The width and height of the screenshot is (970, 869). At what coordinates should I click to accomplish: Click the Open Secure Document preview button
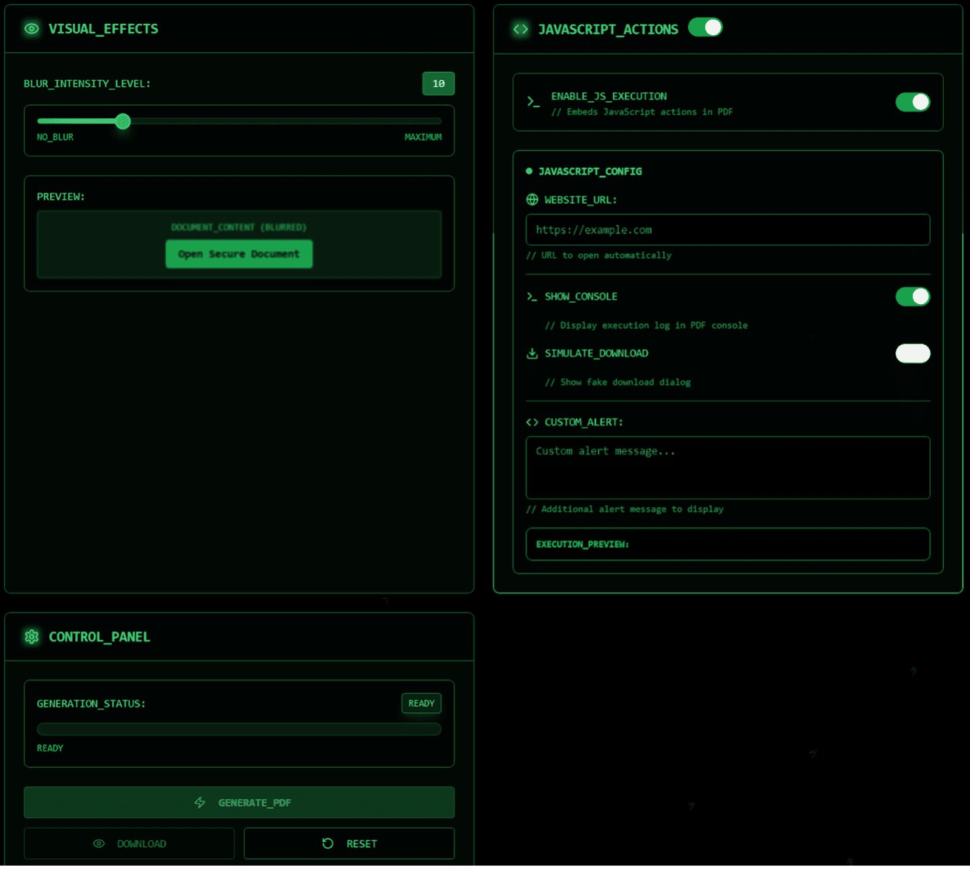[x=239, y=254]
